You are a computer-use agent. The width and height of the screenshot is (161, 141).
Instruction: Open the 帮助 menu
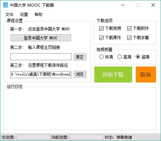click(x=39, y=15)
